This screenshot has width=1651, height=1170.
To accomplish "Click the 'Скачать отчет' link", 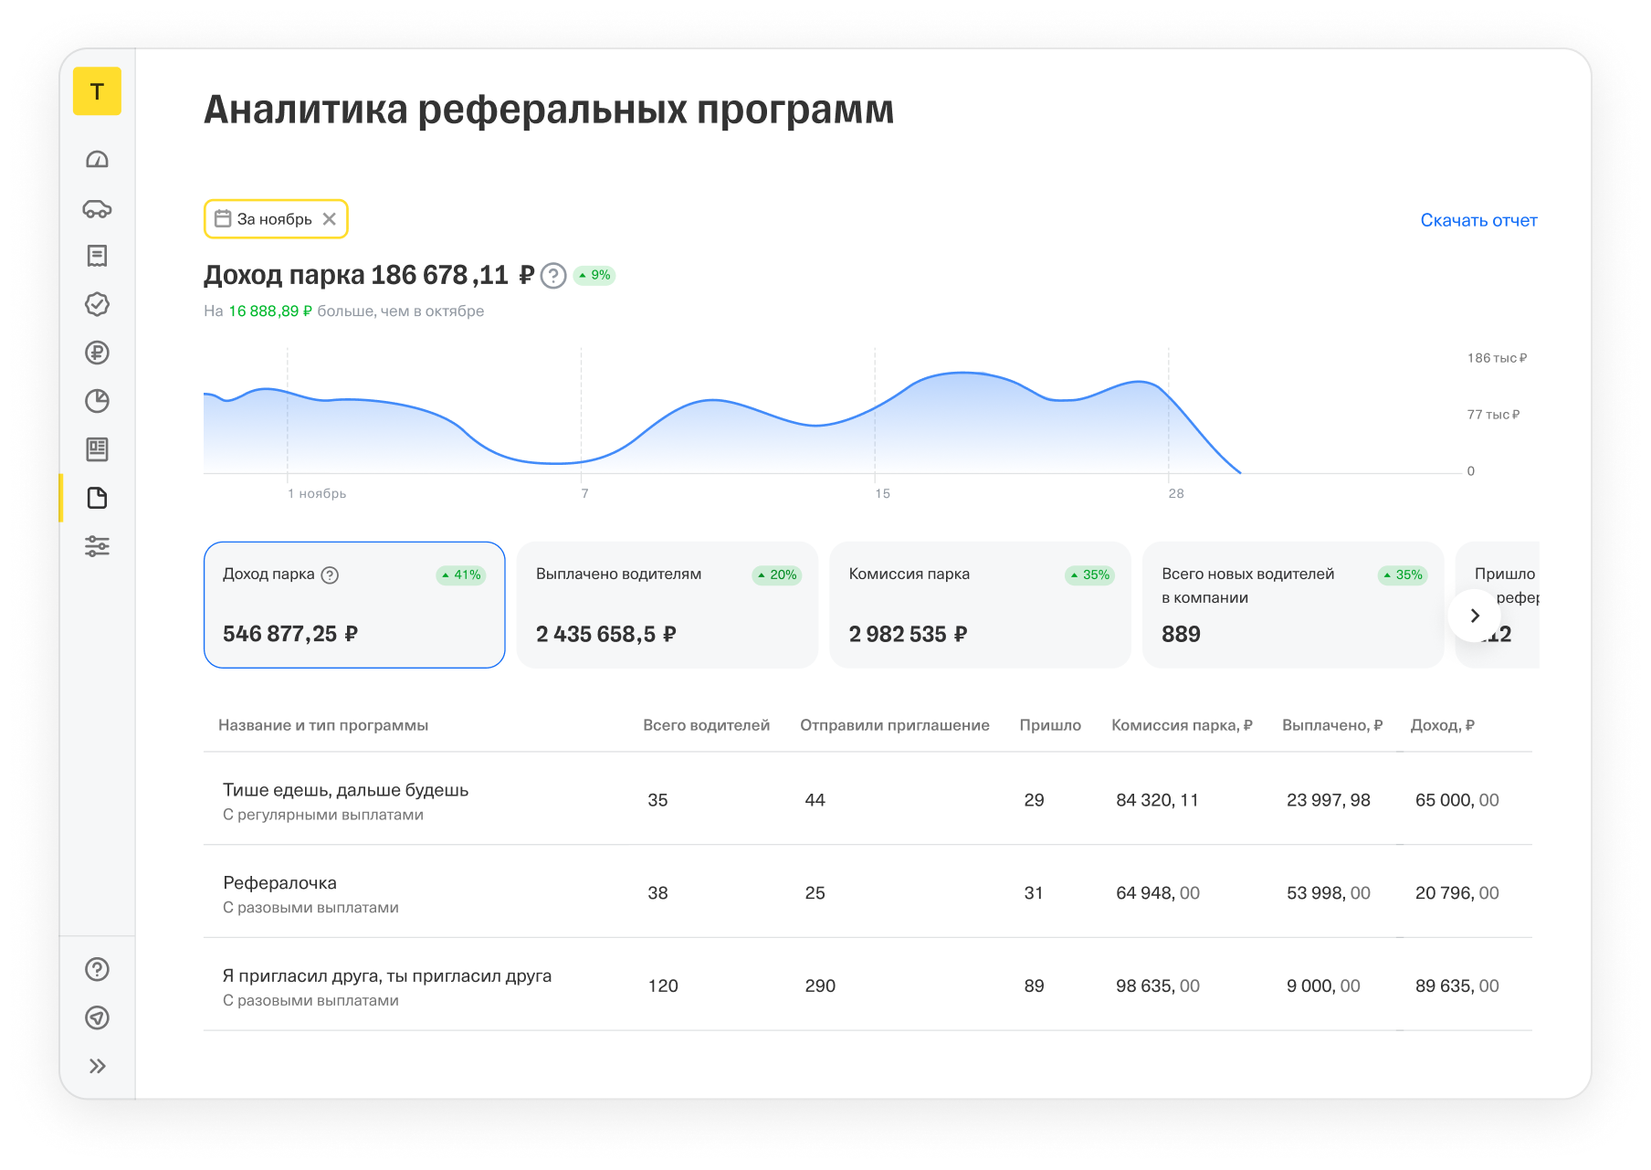I will click(1478, 220).
